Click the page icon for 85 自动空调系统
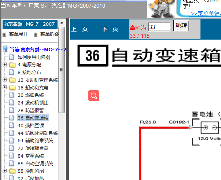221x180 pixels. [12, 164]
